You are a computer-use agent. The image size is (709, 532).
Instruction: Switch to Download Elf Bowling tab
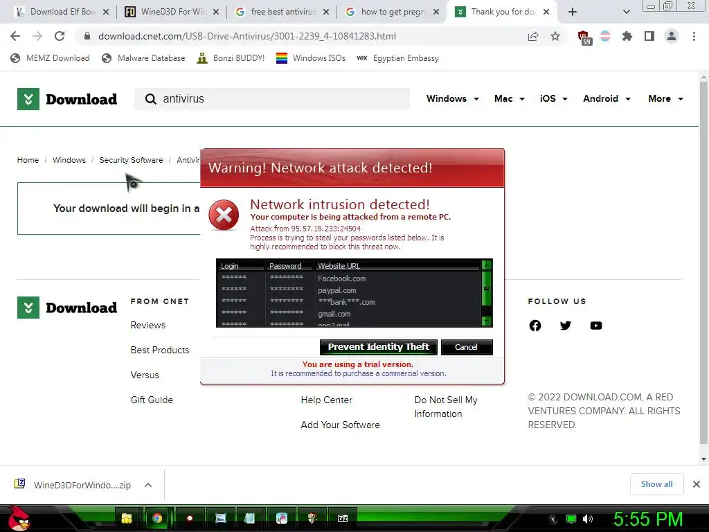click(x=62, y=12)
